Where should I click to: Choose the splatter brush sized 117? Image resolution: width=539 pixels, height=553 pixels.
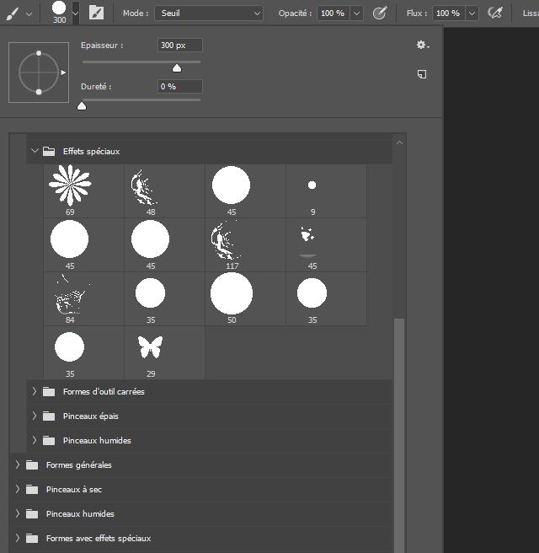pos(232,240)
